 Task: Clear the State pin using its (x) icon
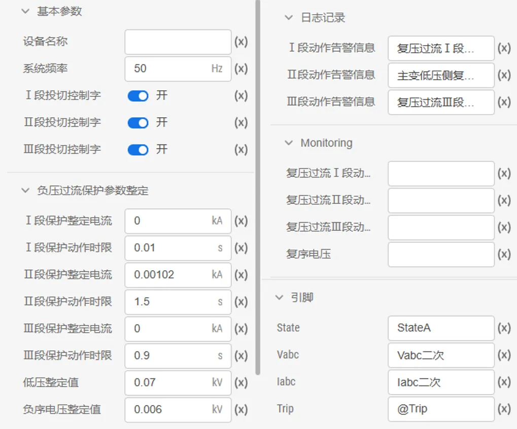[x=504, y=328]
